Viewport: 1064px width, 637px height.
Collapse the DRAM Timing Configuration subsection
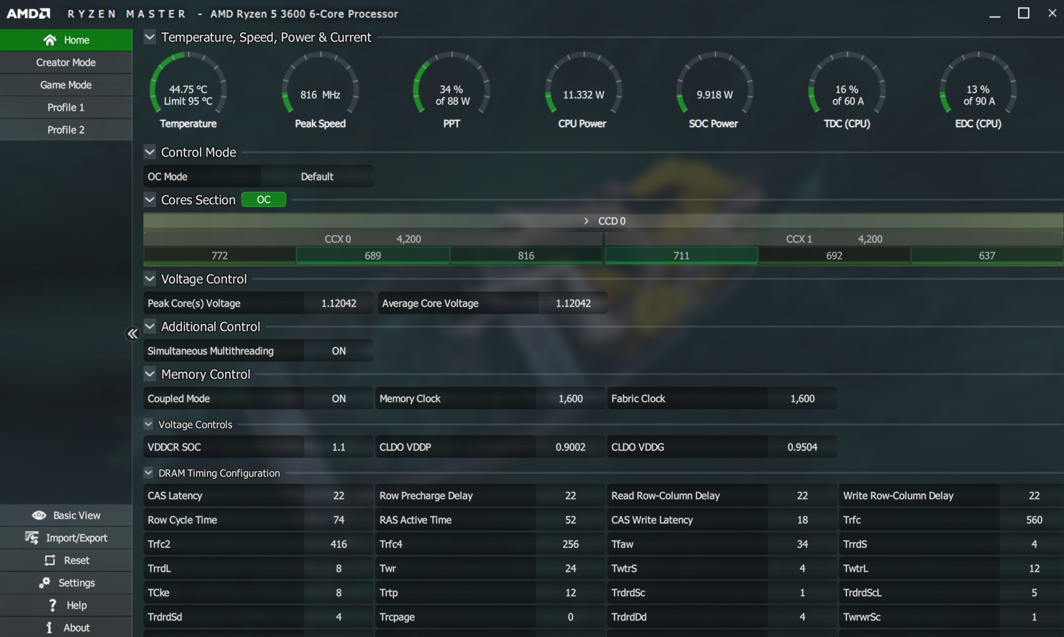point(148,472)
